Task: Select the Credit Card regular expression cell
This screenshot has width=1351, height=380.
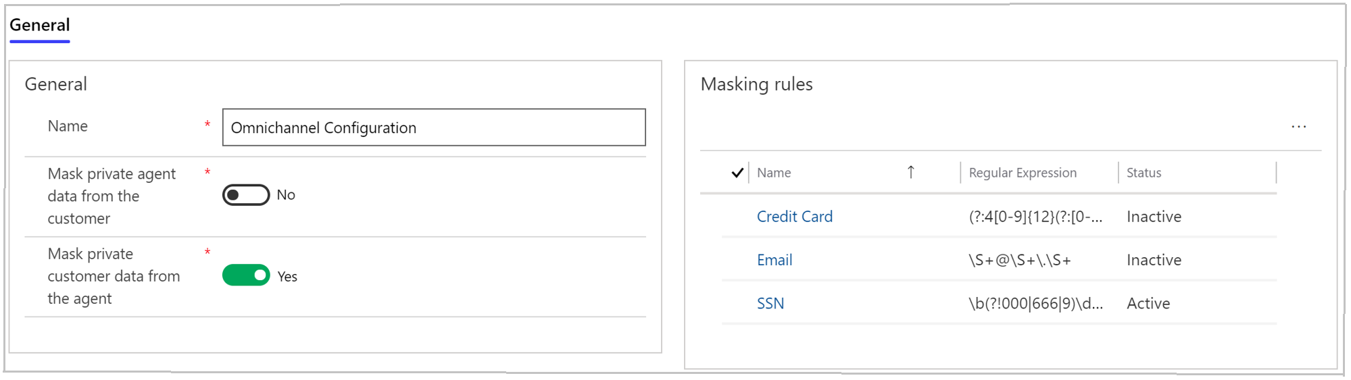Action: click(x=1035, y=217)
